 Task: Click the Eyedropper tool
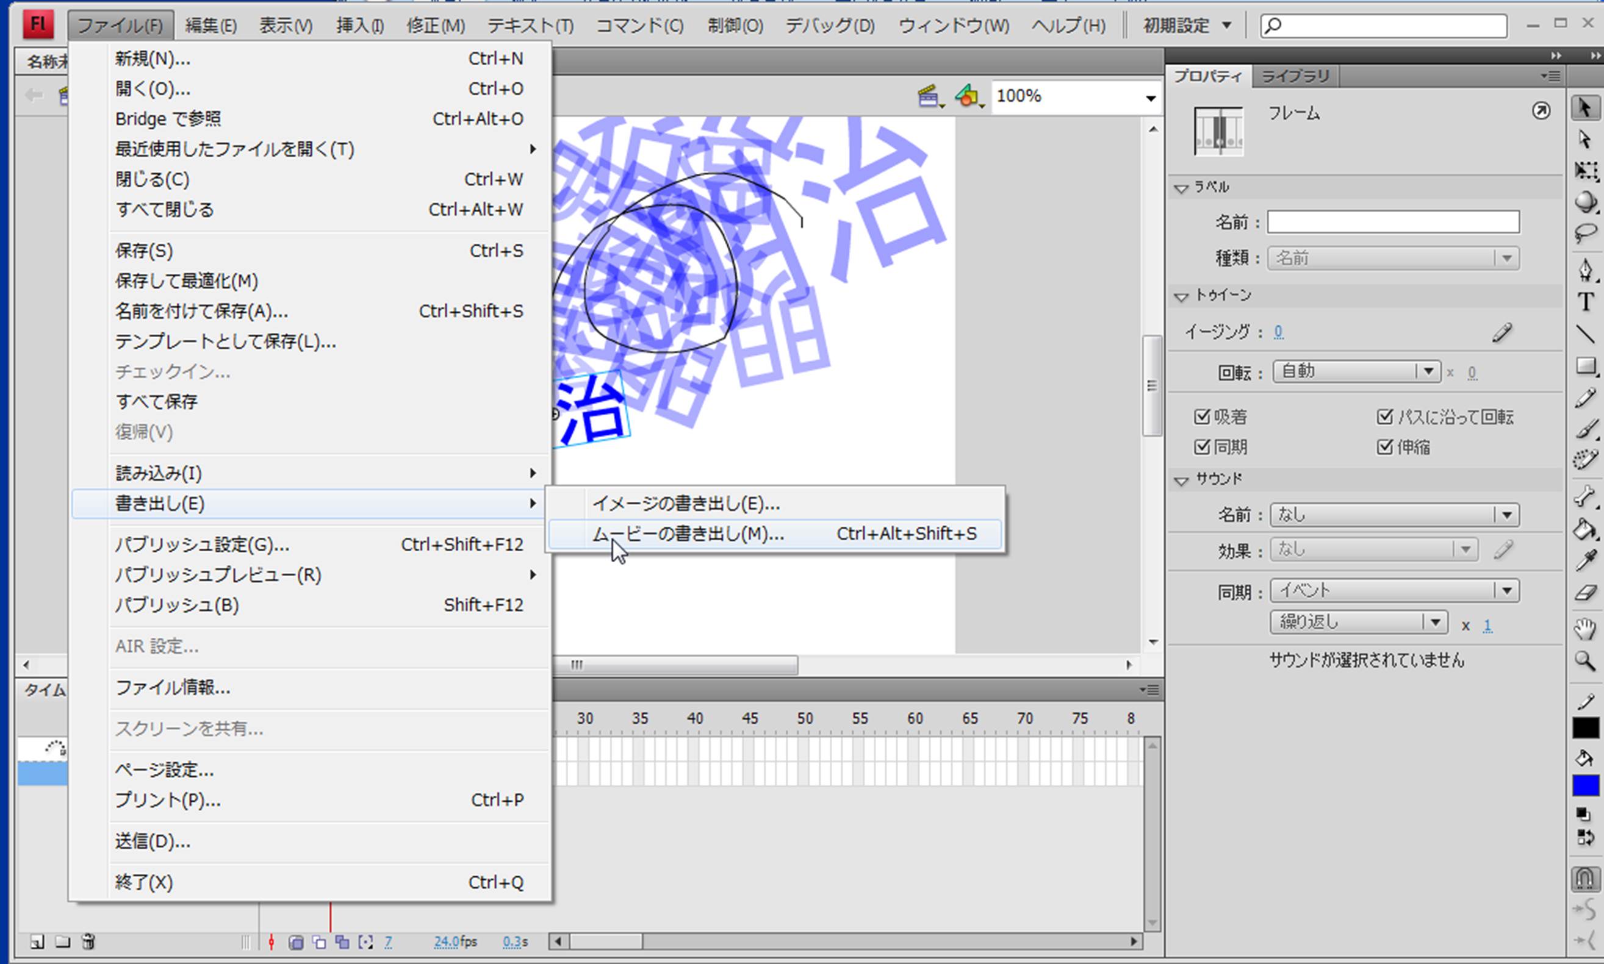(x=1585, y=560)
